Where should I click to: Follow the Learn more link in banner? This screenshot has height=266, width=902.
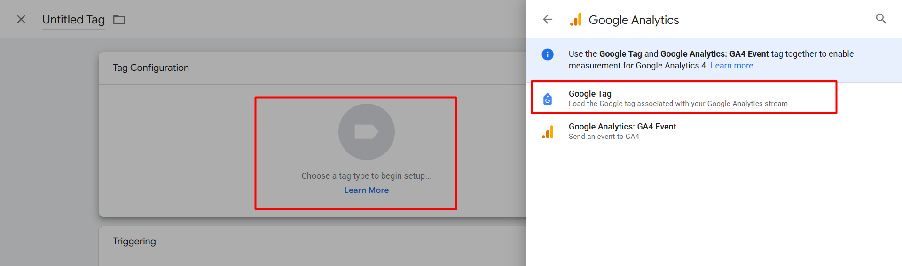(x=731, y=66)
